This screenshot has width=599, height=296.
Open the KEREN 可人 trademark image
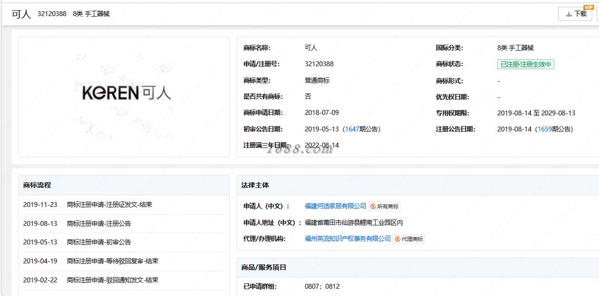pos(124,97)
